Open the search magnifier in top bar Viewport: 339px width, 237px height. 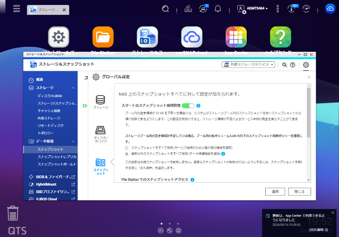point(166,8)
